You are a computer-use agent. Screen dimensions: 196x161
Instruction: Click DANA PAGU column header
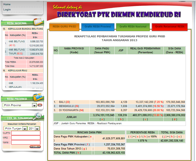pyautogui.click(x=102, y=50)
